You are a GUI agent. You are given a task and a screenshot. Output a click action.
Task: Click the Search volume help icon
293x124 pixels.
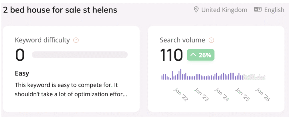click(211, 40)
